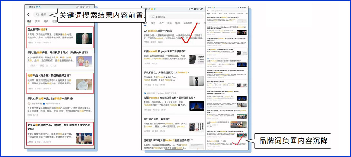Tap the back arrow in the rightmost phone screen
Screen dimensions: 351x157
208,11
